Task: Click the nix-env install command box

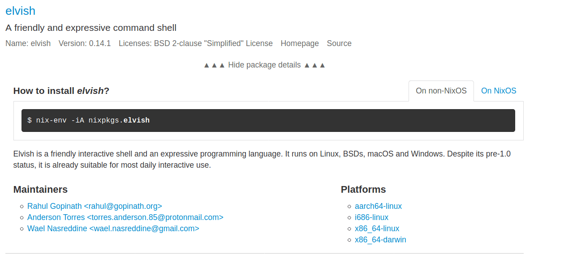Action: click(x=268, y=120)
